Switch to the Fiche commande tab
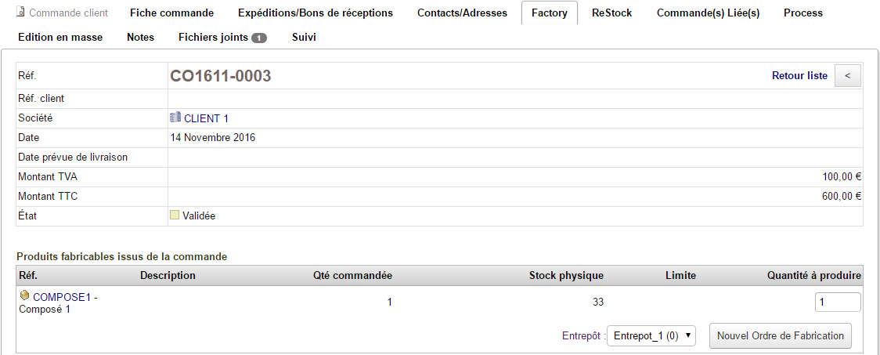The width and height of the screenshot is (880, 355). [171, 13]
